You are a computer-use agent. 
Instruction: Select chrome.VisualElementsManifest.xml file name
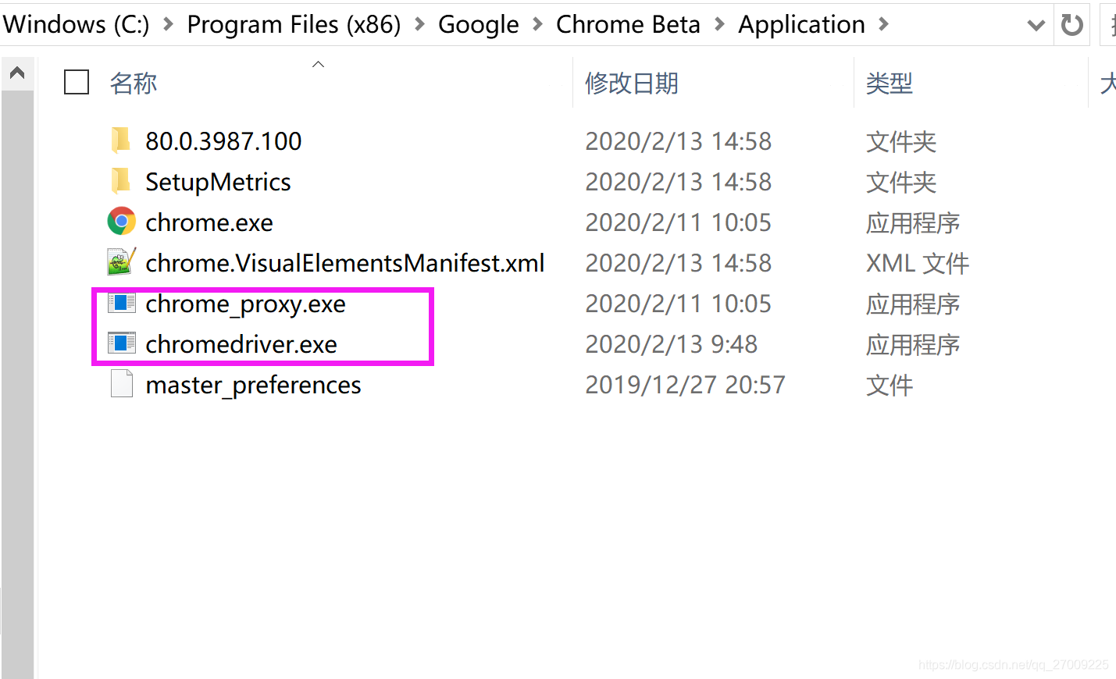coord(345,263)
